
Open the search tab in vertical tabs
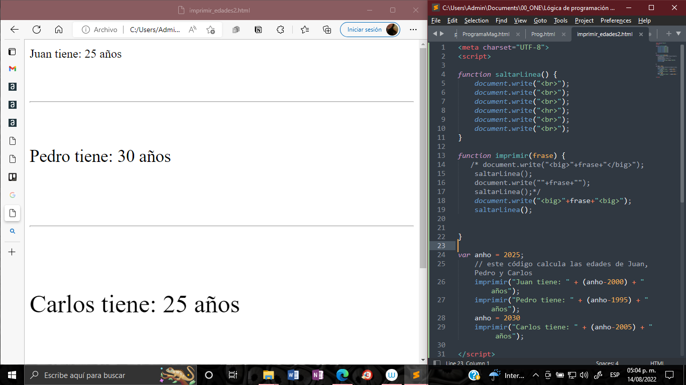(x=13, y=231)
